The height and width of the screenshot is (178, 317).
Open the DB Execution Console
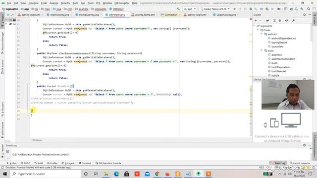click(x=108, y=163)
